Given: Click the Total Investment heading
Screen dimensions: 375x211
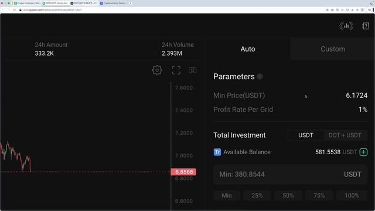Looking at the screenshot, I should 240,135.
